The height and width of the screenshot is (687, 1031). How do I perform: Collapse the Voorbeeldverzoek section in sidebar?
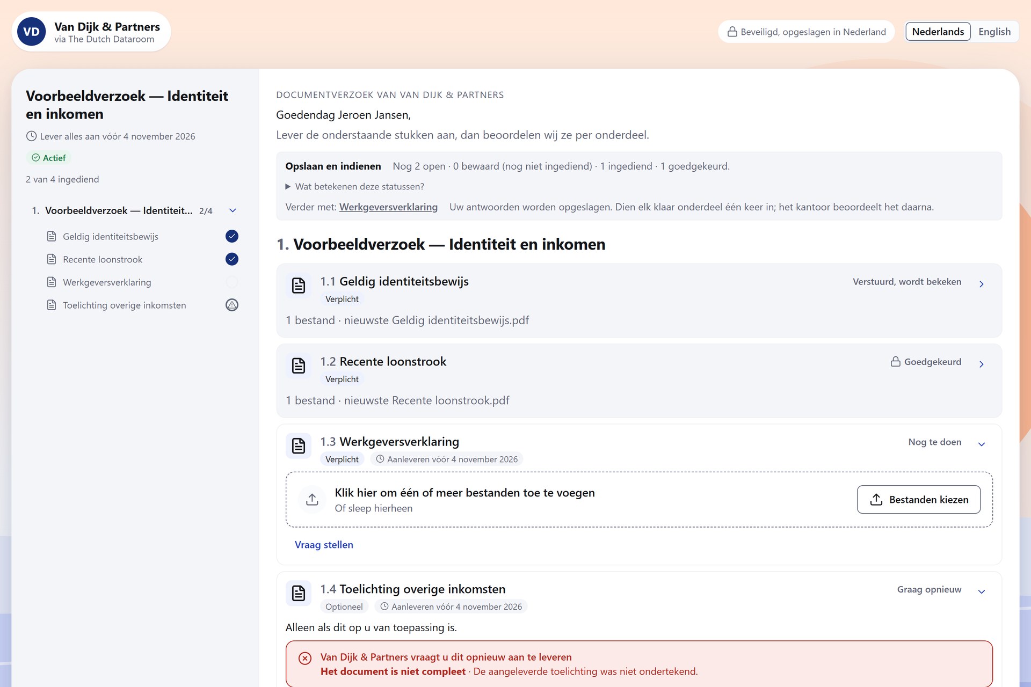pyautogui.click(x=233, y=210)
